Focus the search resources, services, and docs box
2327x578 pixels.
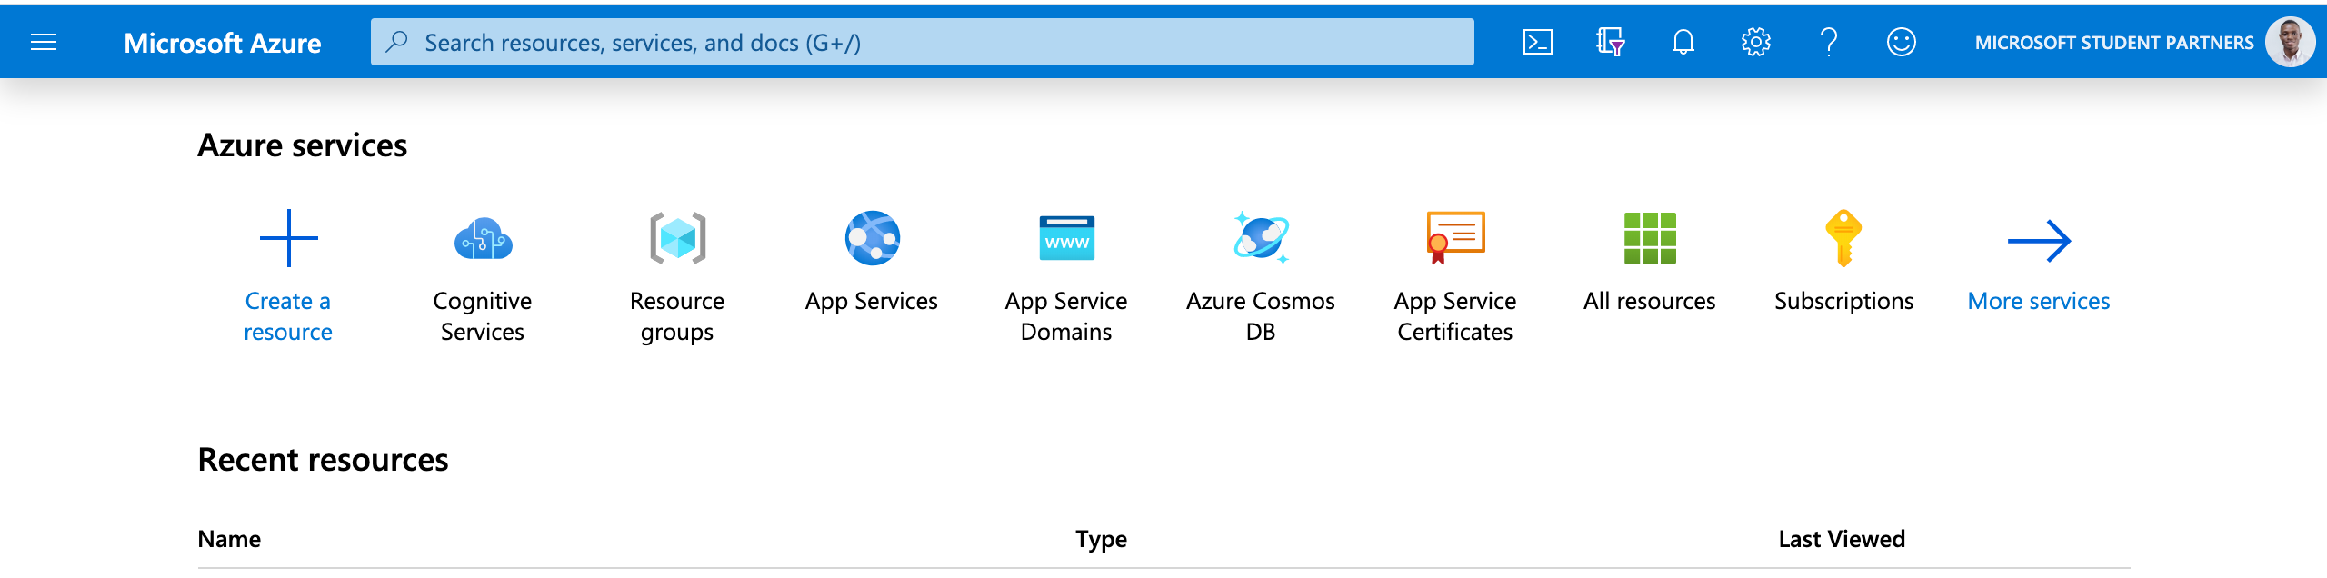(x=922, y=42)
